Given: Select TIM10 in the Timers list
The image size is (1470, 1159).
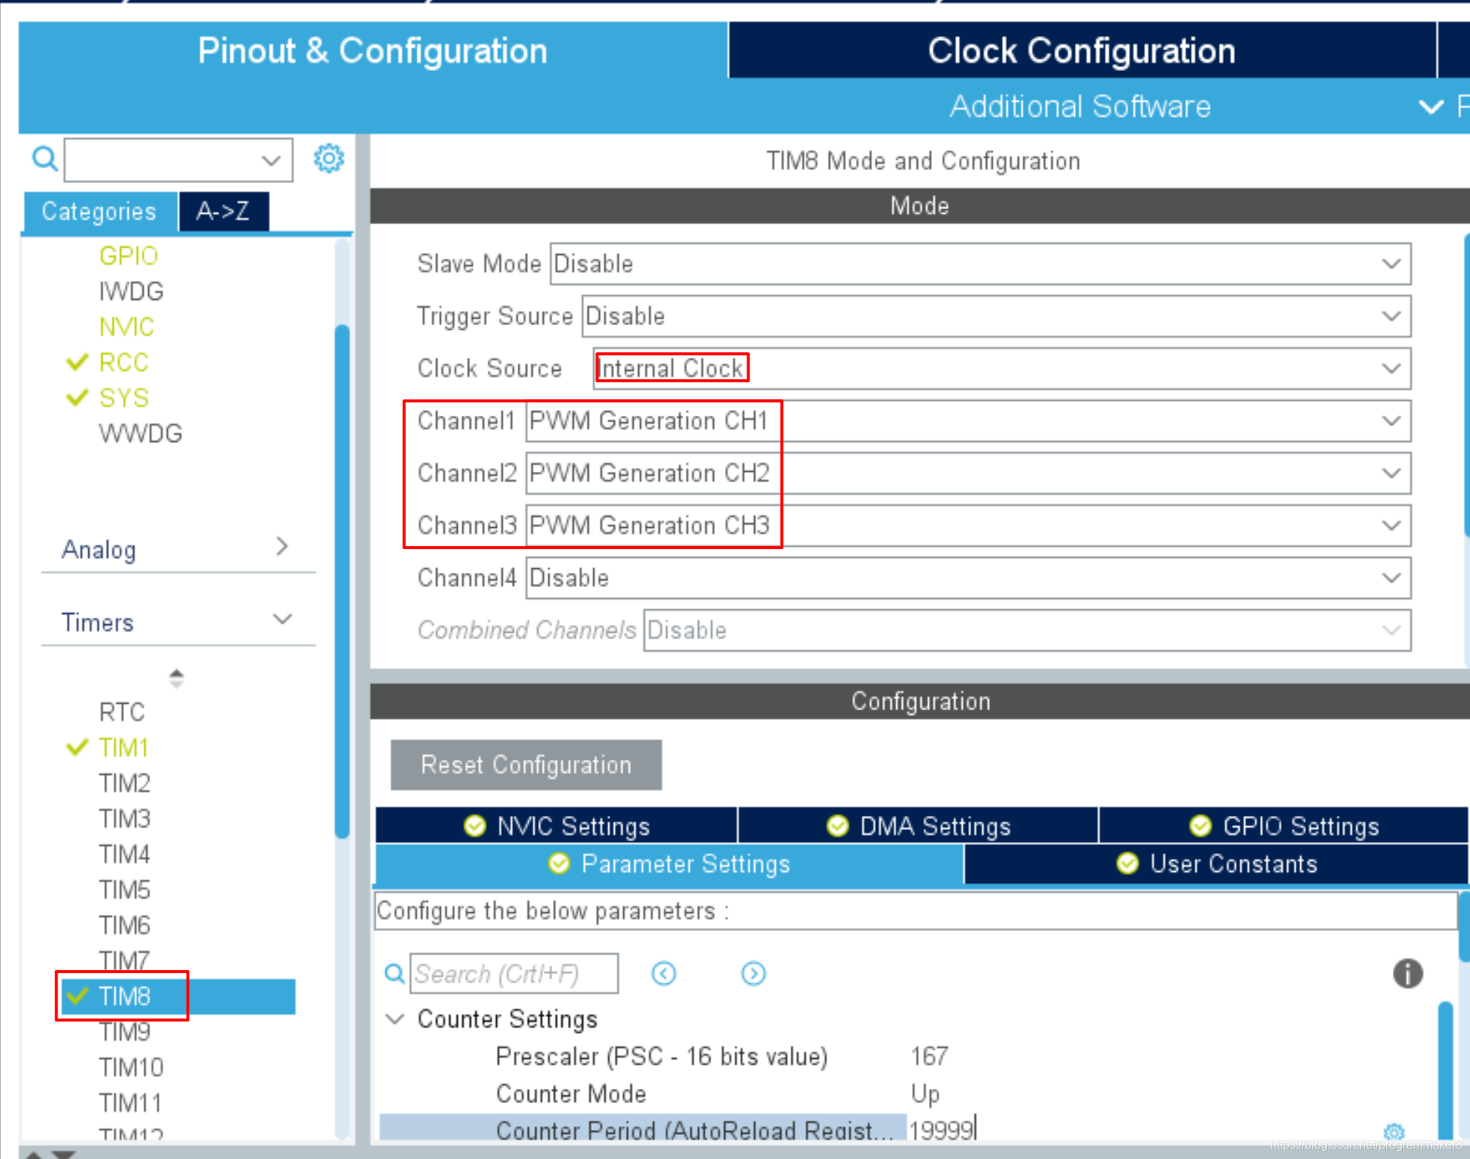Looking at the screenshot, I should tap(131, 1067).
